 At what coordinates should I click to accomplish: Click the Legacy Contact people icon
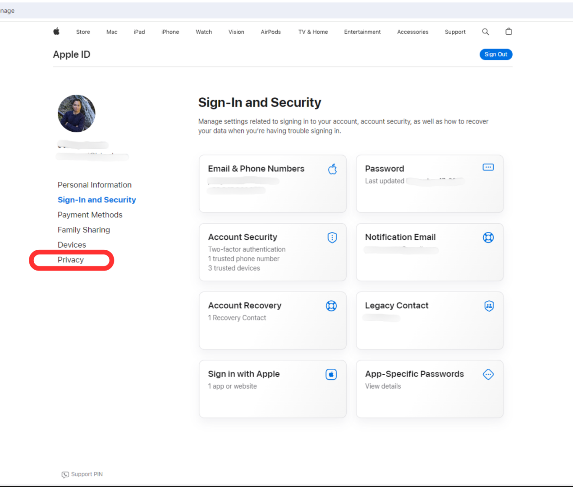coord(489,306)
